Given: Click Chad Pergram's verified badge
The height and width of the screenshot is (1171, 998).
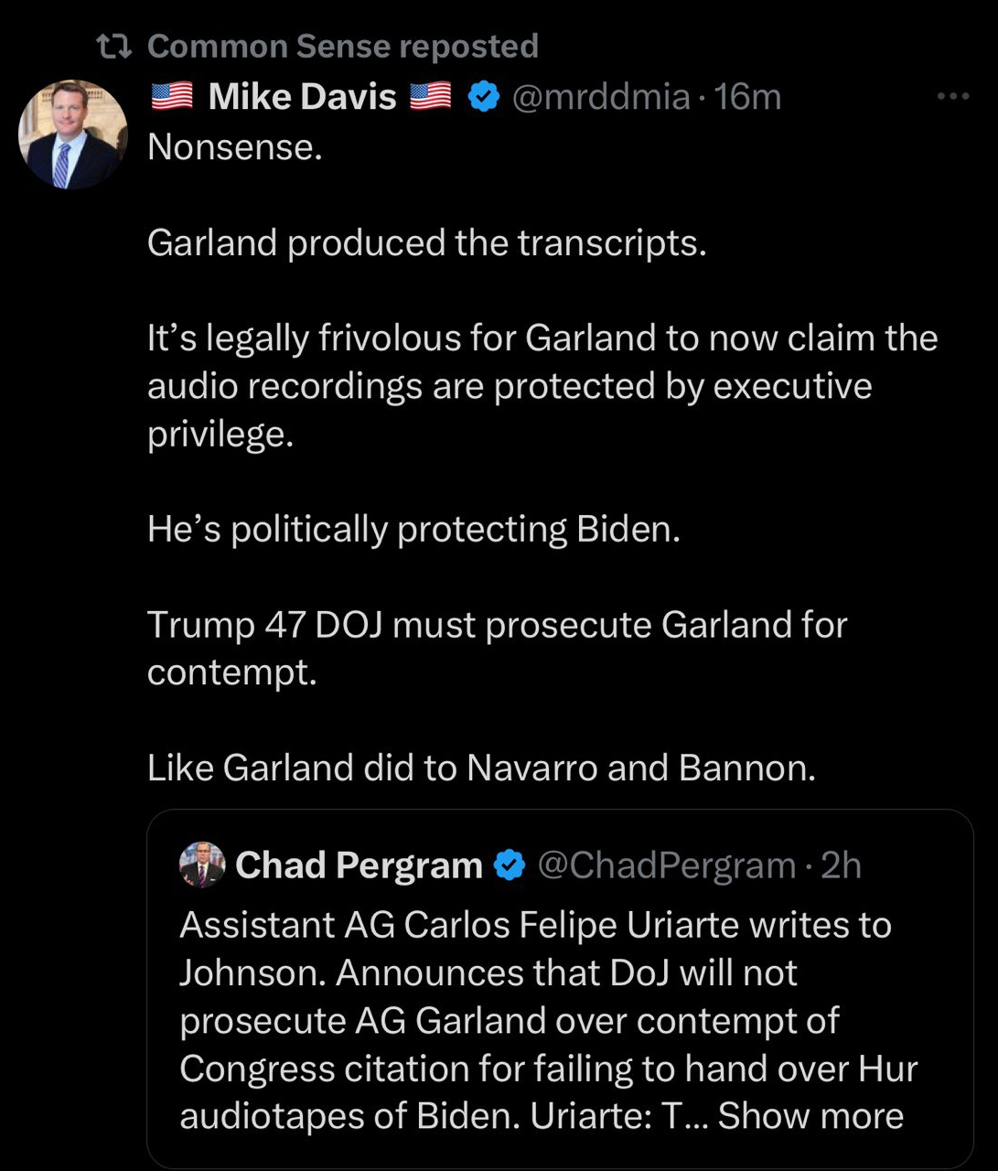Looking at the screenshot, I should [510, 865].
